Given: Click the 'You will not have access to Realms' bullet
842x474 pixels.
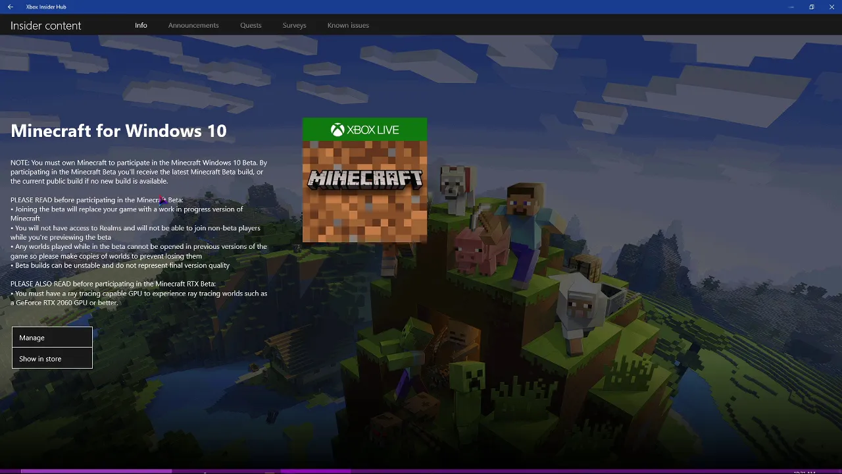Looking at the screenshot, I should tap(136, 232).
